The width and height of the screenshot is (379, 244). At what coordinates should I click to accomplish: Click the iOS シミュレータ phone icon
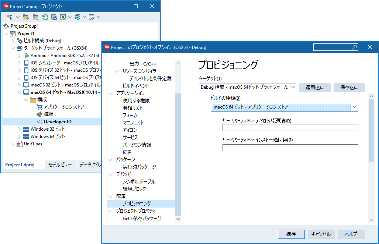pyautogui.click(x=26, y=63)
